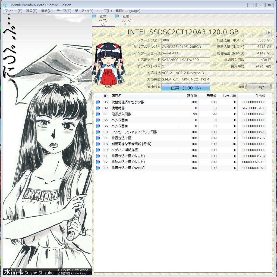Click the 項目名 column header
This screenshot has width=277, height=277.
(144, 96)
